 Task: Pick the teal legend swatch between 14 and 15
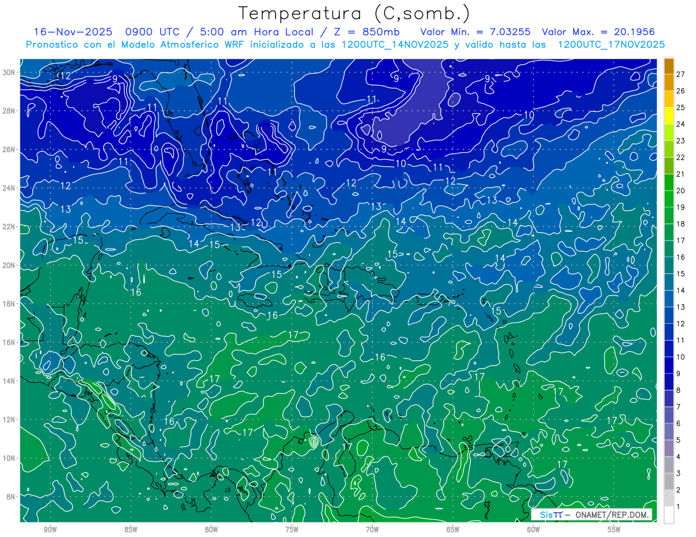point(669,282)
